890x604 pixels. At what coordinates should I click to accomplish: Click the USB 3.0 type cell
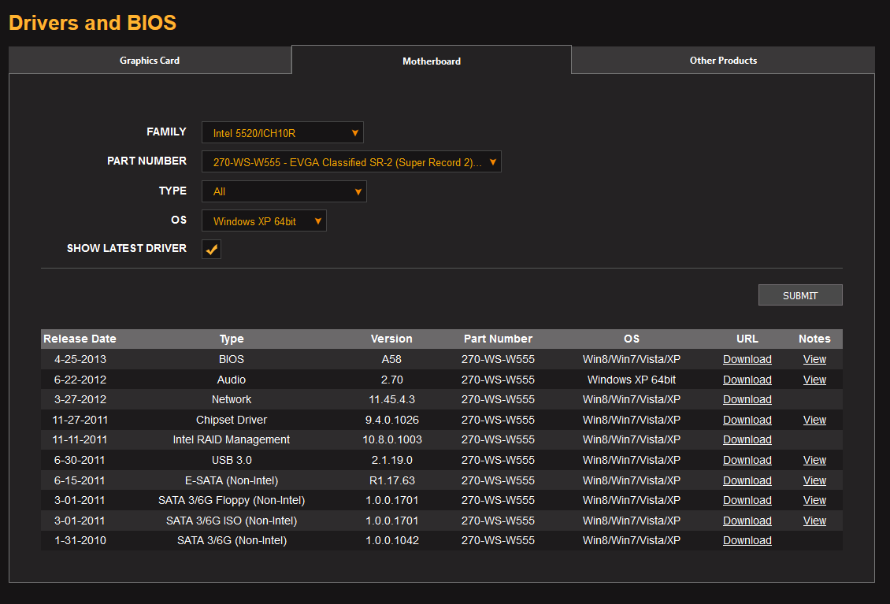pos(232,461)
